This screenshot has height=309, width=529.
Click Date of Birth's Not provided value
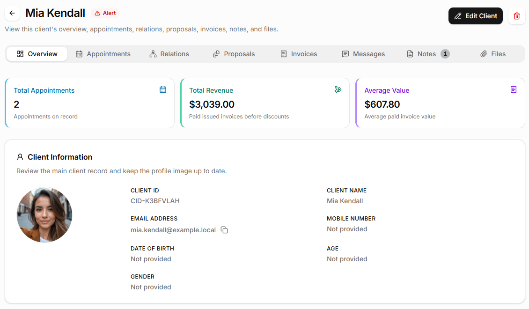(x=151, y=259)
